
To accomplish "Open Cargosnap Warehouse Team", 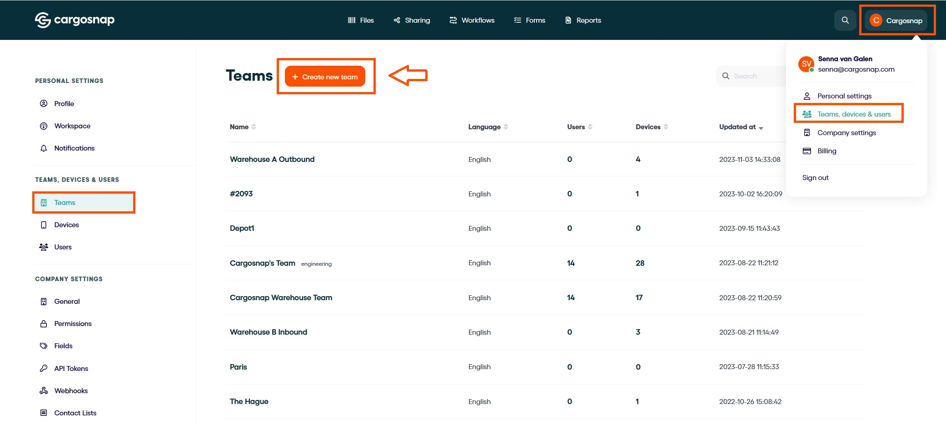I will tap(281, 297).
